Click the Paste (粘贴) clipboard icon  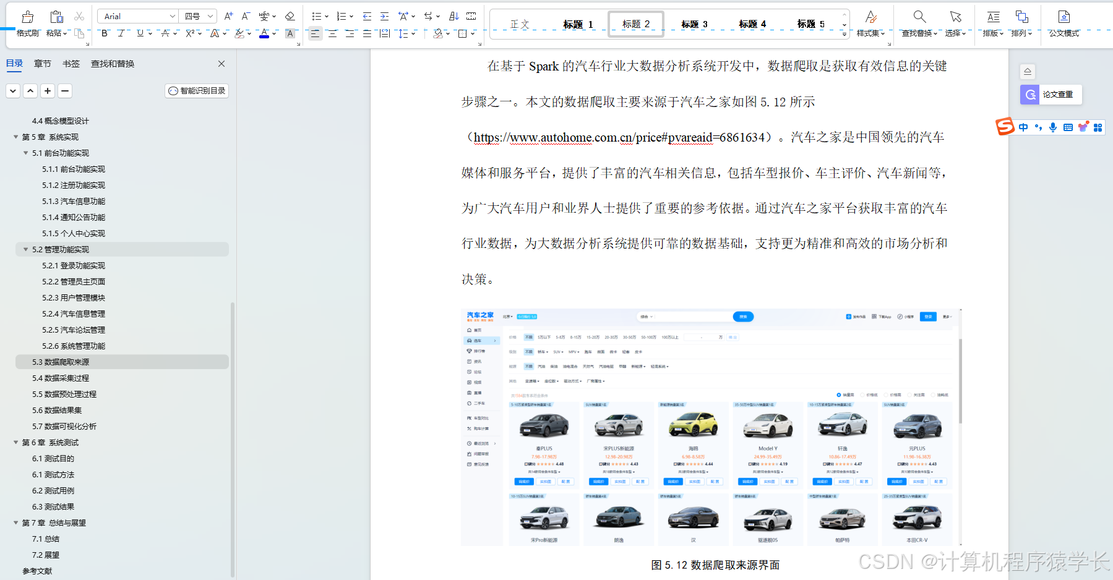pos(56,17)
